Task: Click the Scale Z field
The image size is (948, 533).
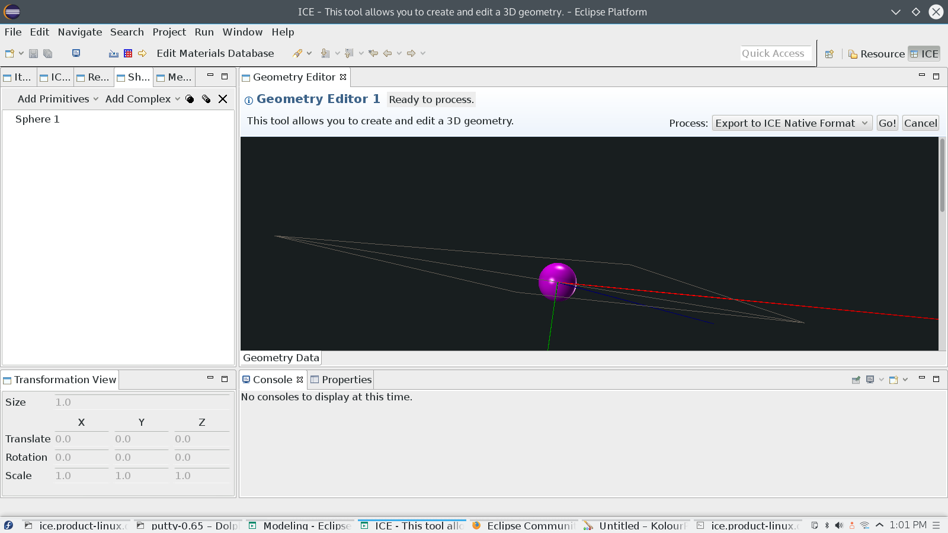Action: pos(202,476)
